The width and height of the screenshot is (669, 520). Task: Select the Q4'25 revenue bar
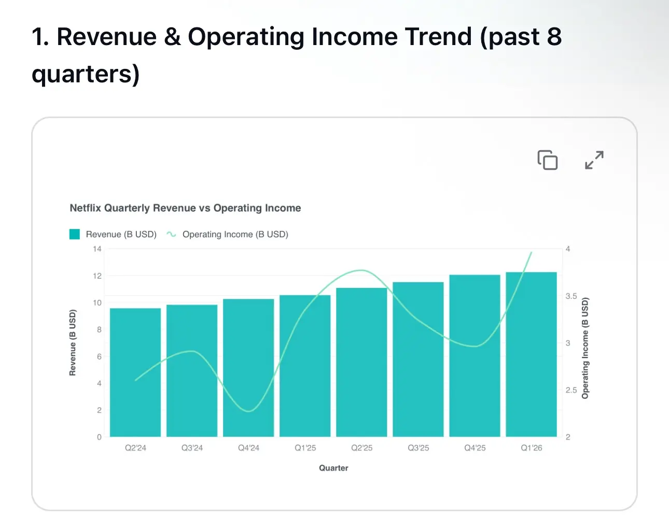click(x=475, y=356)
